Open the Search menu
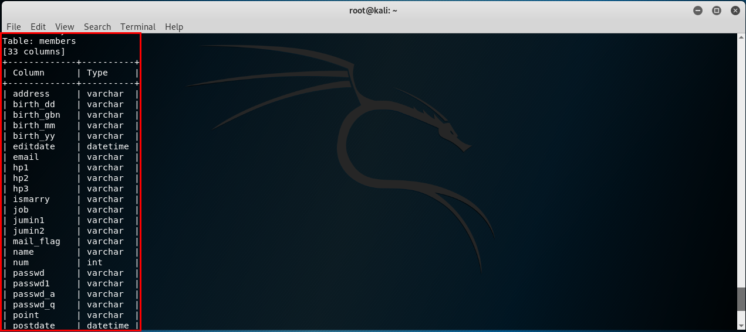This screenshot has height=332, width=746. coord(97,27)
